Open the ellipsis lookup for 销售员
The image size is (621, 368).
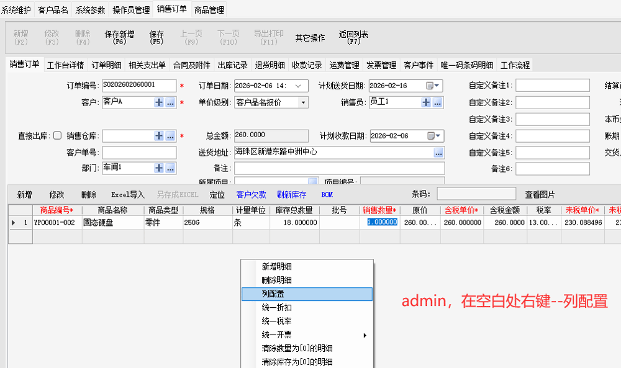(x=437, y=102)
